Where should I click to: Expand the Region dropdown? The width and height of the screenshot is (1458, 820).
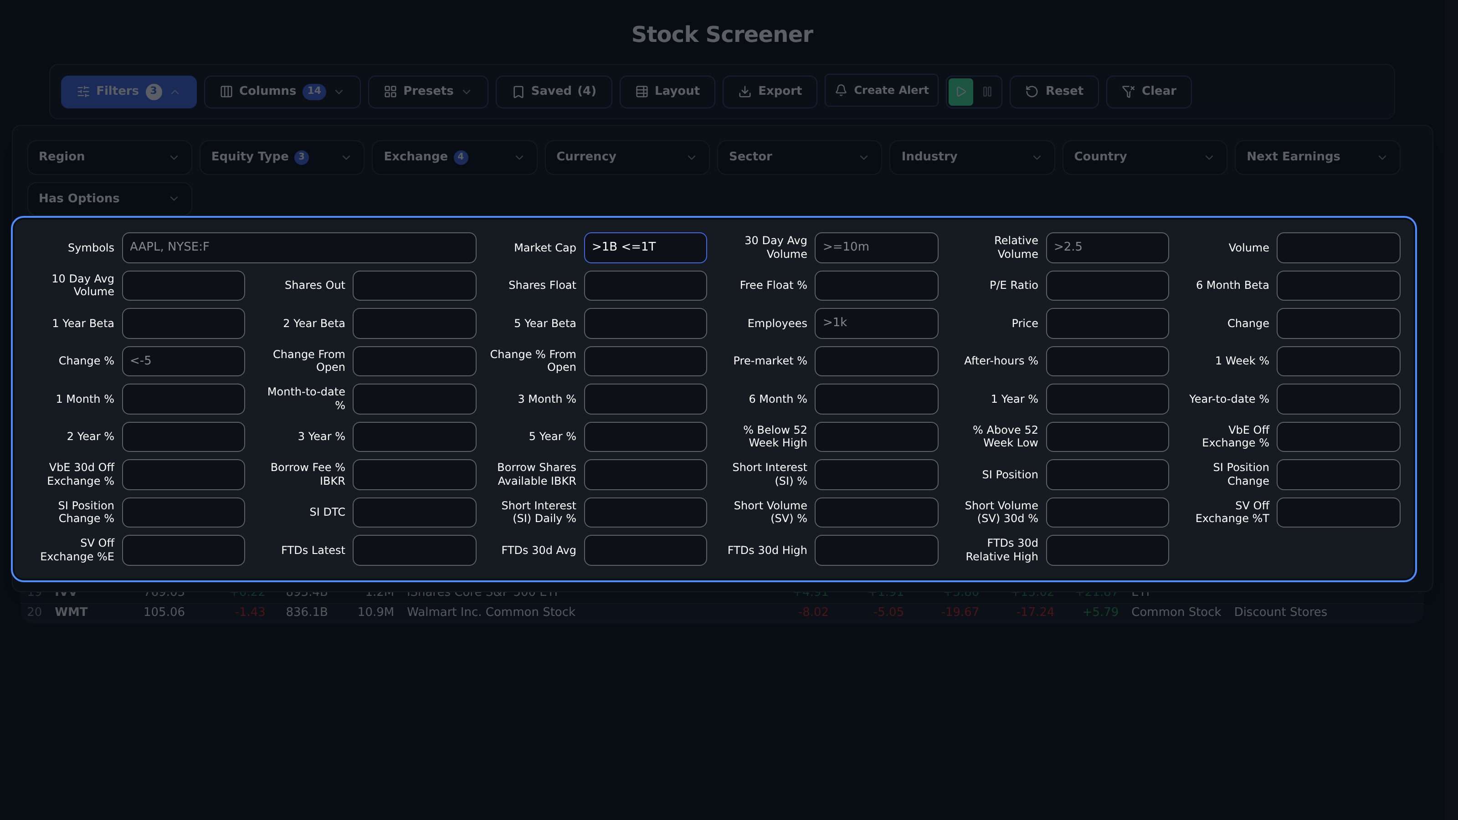pos(109,157)
